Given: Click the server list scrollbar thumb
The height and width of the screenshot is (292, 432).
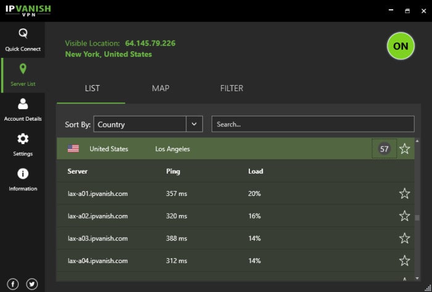Looking at the screenshot, I should tap(417, 217).
